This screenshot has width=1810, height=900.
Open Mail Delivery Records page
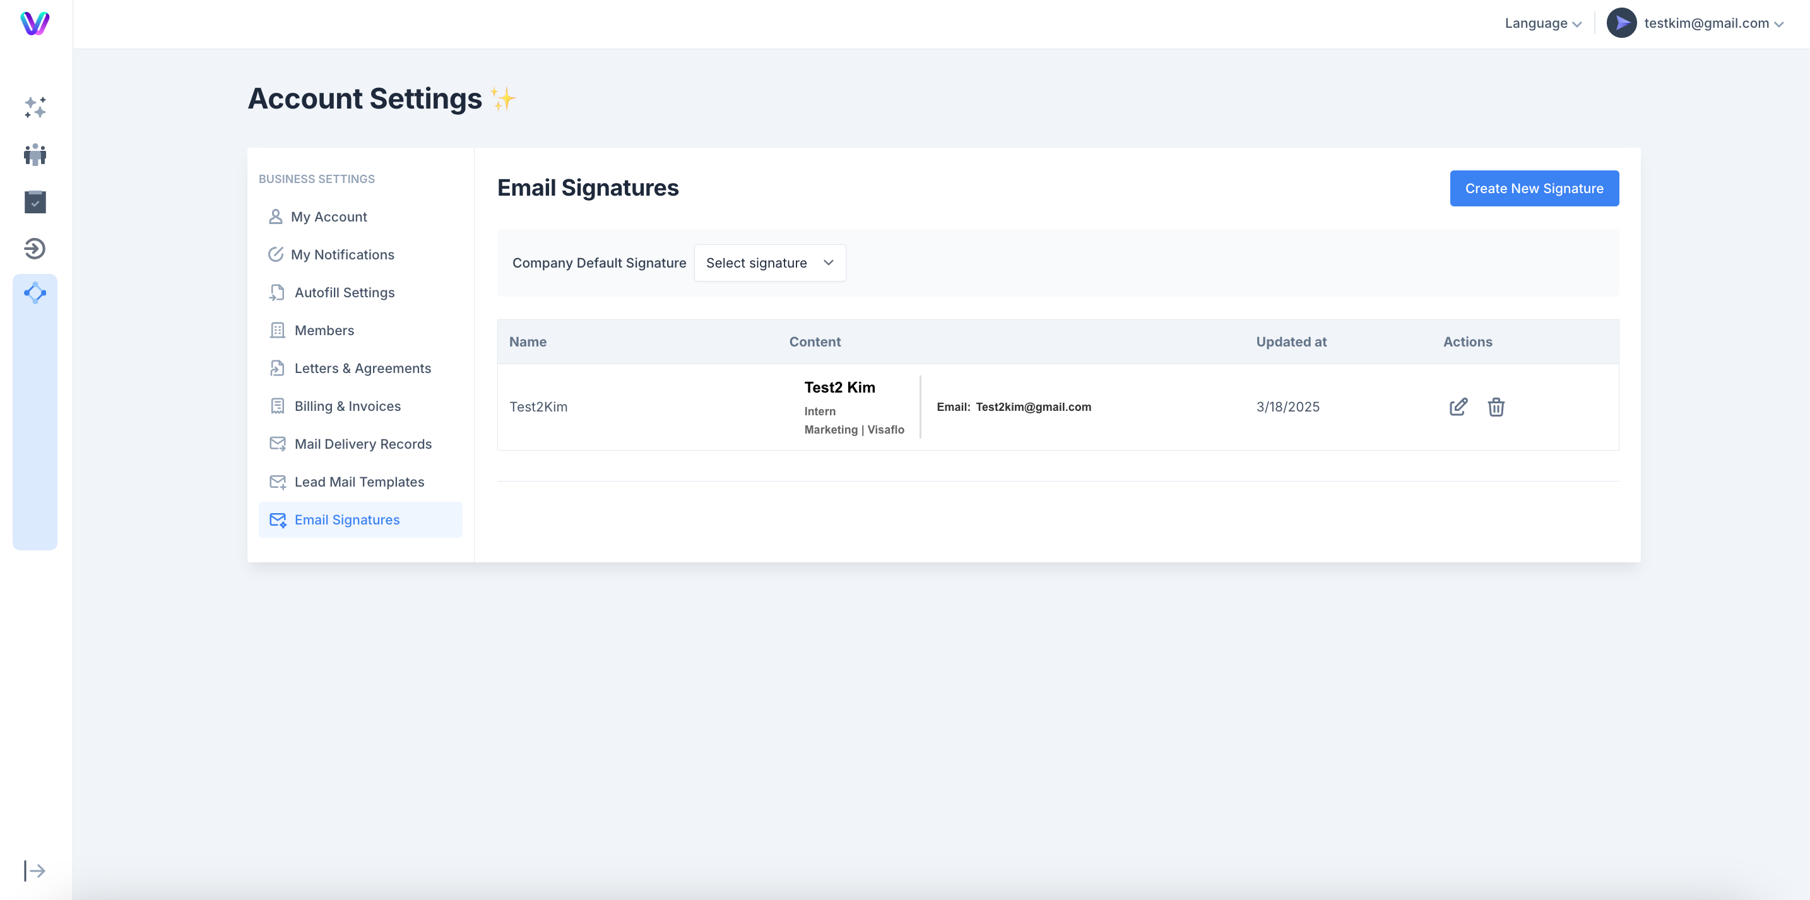click(x=360, y=444)
